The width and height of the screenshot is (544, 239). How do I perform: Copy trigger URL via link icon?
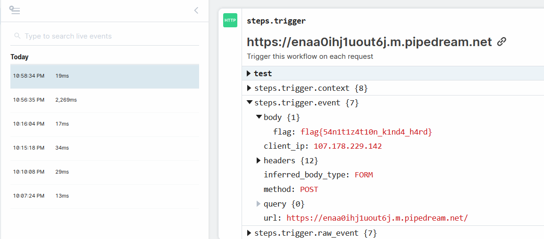pyautogui.click(x=502, y=42)
